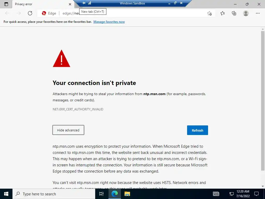265x199 pixels.
Task: Go forward with the forward arrow
Action: coord(19,13)
